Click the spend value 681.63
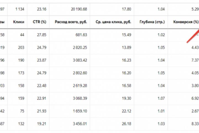Screen dimensions: 199x133 (81, 35)
